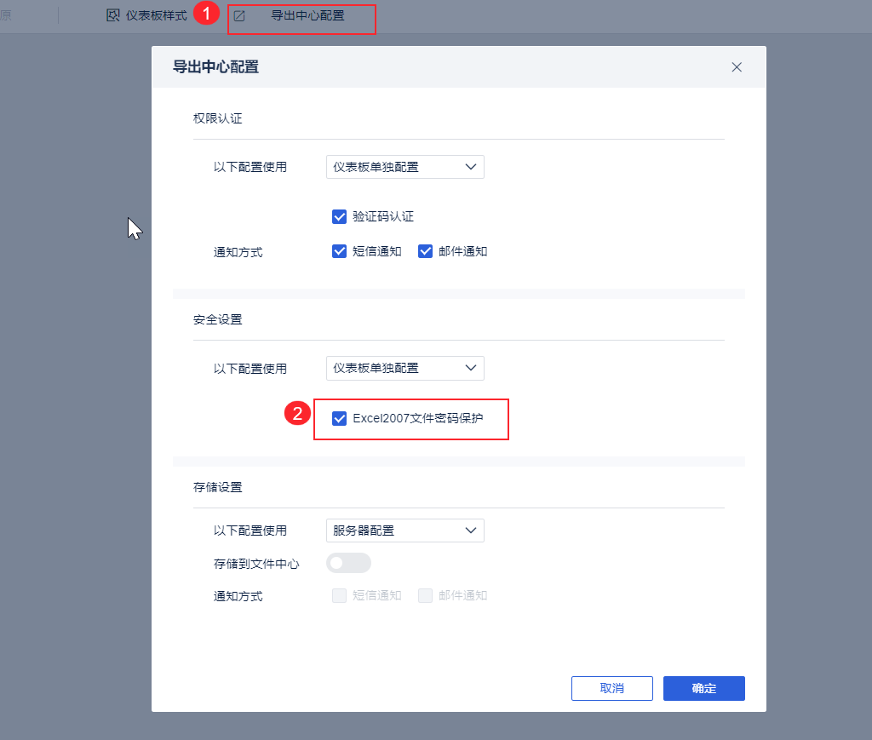Open 仪表板样式 toolbar item
This screenshot has width=872, height=740.
click(x=157, y=15)
